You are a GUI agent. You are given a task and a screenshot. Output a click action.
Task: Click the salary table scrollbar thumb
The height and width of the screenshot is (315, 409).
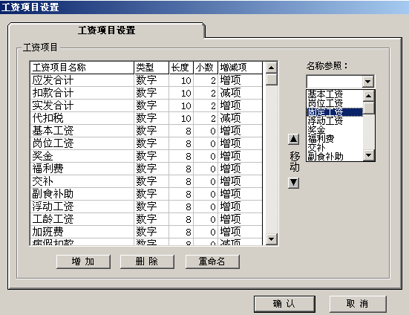pos(271,79)
